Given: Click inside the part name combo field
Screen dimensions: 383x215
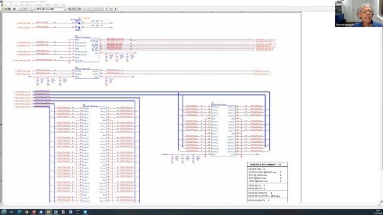Looking at the screenshot, I should [x=50, y=9].
